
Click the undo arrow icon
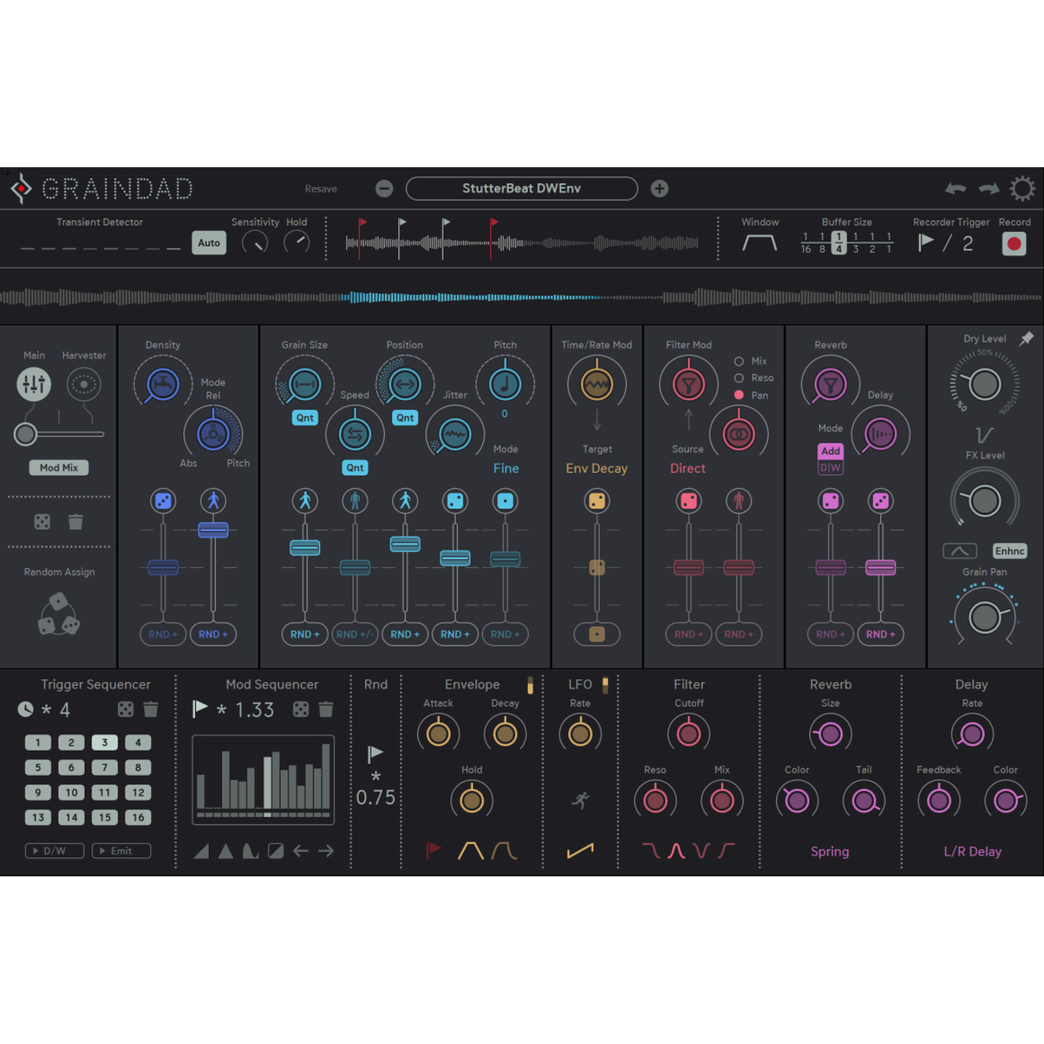955,189
